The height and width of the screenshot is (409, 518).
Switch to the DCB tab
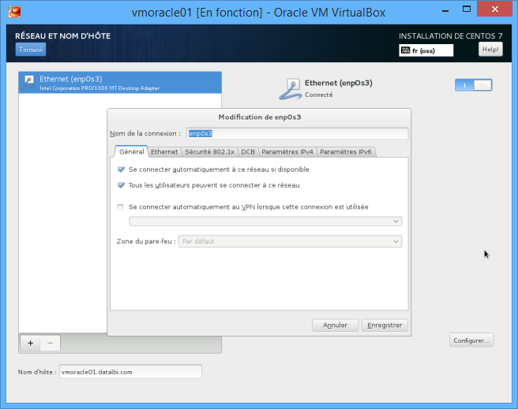point(248,151)
